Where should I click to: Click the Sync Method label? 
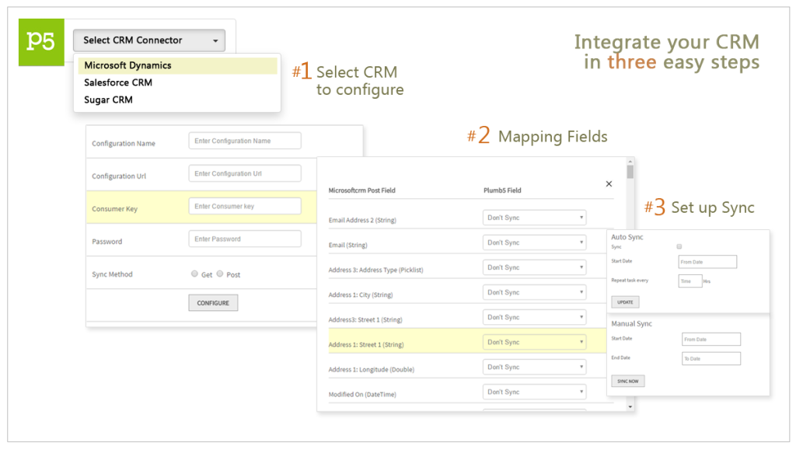pos(112,274)
